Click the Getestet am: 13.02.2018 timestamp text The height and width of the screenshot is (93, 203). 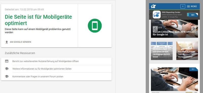24,9
